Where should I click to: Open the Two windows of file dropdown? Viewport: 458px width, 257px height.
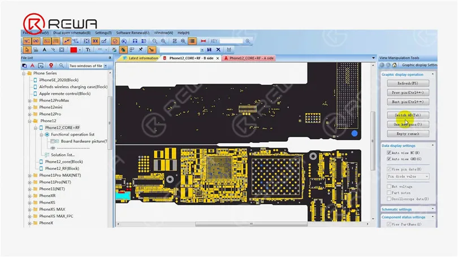coord(105,66)
